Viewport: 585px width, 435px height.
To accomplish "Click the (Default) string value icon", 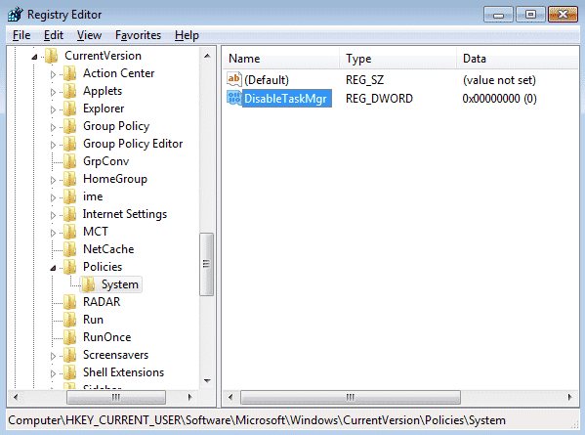I will coord(234,79).
